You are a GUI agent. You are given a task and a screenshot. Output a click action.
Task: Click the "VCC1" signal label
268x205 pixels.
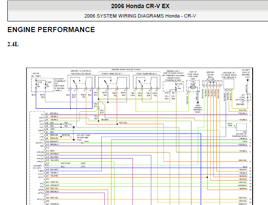(41, 177)
